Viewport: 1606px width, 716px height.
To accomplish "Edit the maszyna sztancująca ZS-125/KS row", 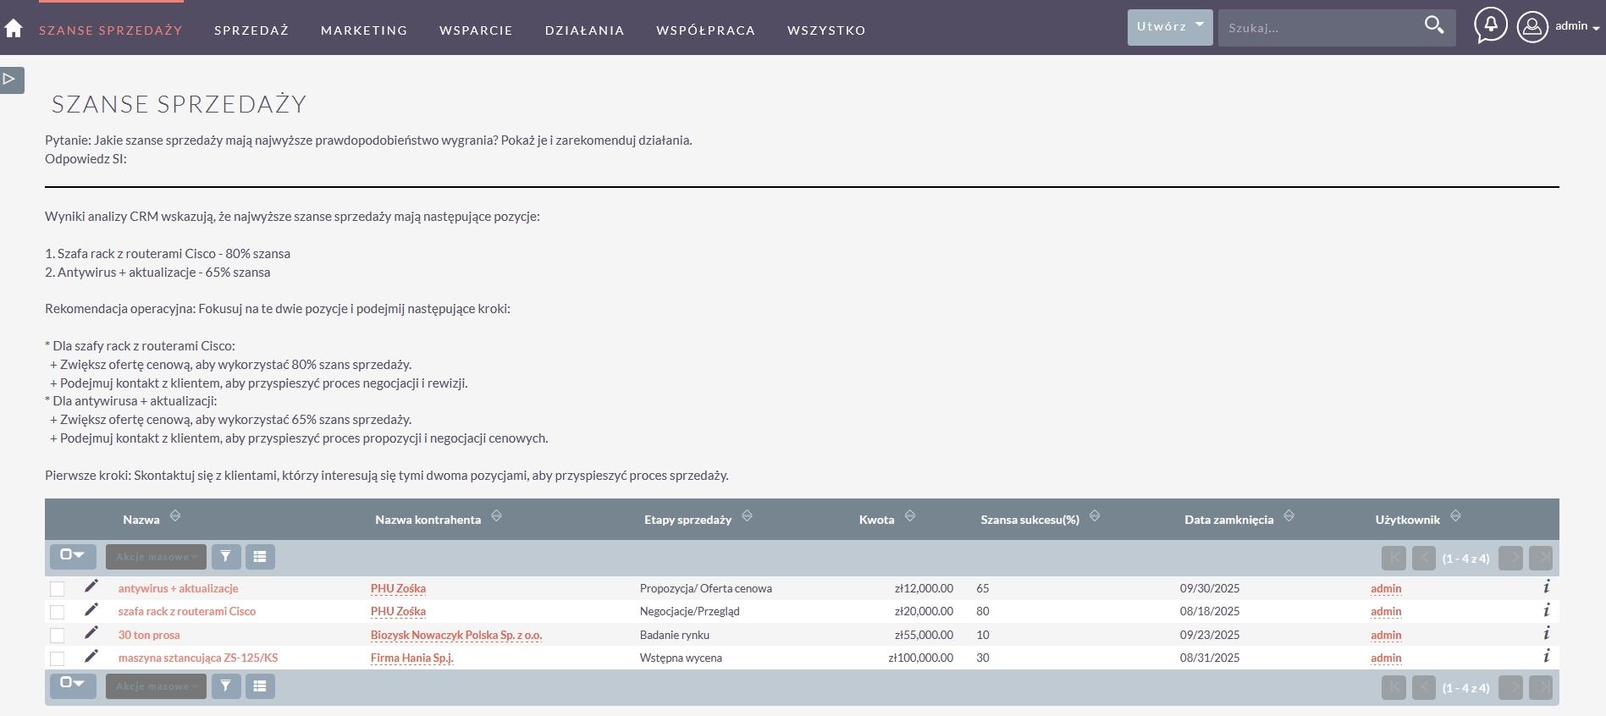I will point(91,656).
